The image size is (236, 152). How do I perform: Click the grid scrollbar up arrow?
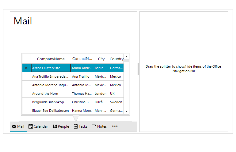(126, 56)
